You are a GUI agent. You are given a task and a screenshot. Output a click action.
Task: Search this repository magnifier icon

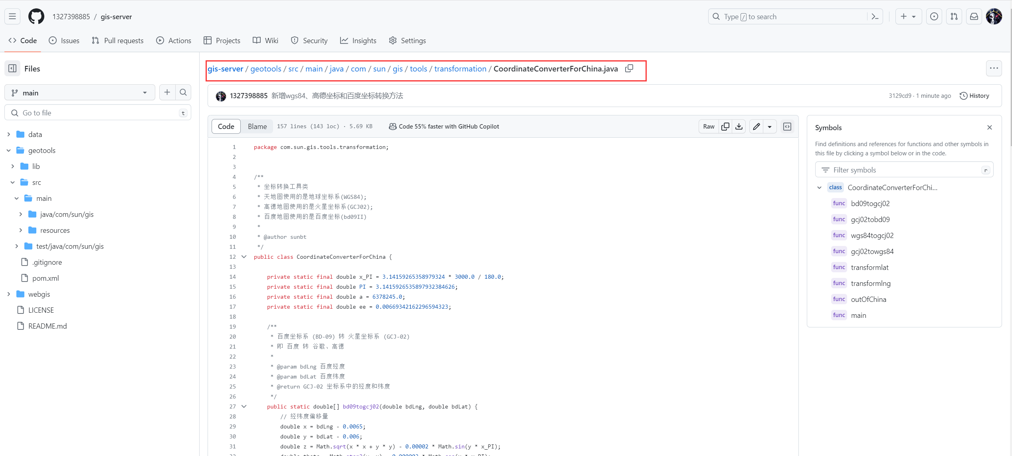point(183,93)
